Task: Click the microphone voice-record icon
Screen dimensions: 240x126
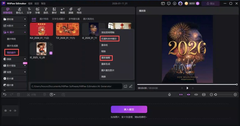Action: pos(169,95)
